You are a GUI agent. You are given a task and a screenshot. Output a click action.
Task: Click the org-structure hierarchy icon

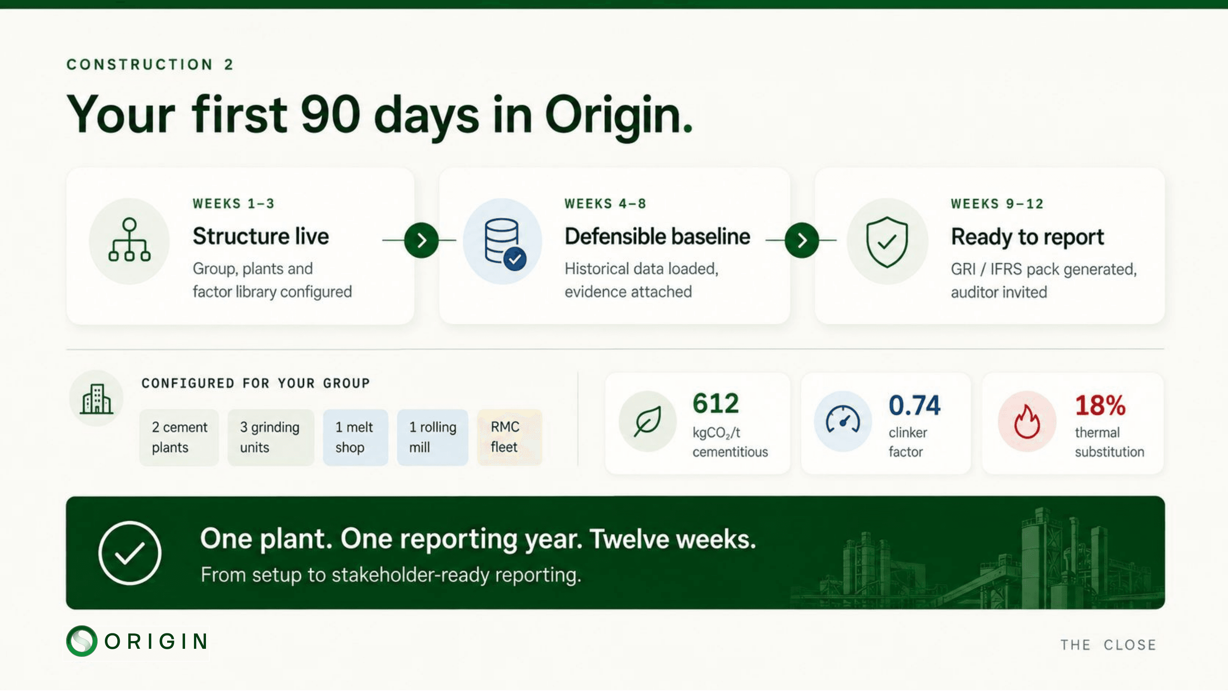coord(129,240)
